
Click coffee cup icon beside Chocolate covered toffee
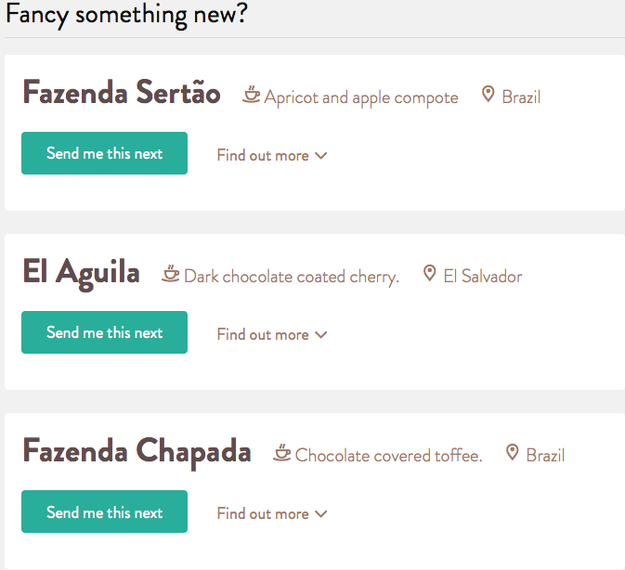[282, 453]
